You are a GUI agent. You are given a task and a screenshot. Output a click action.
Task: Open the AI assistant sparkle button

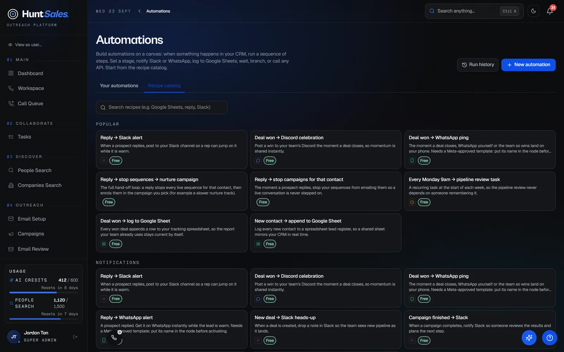(x=529, y=338)
